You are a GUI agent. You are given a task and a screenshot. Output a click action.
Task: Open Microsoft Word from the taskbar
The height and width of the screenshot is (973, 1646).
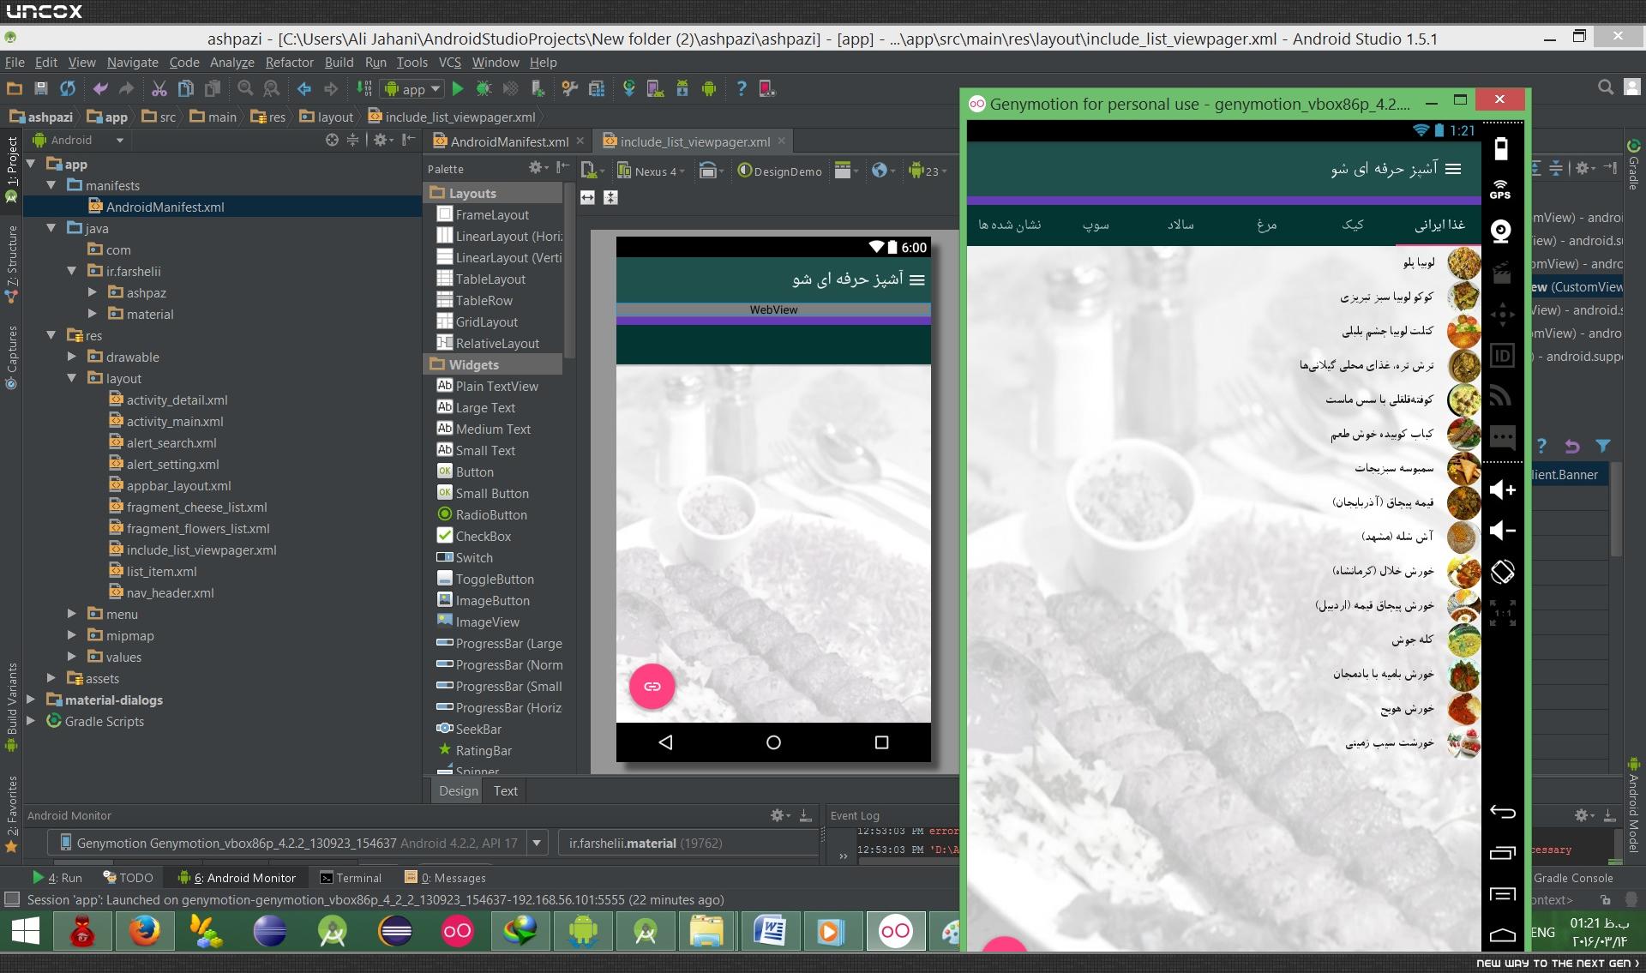769,931
